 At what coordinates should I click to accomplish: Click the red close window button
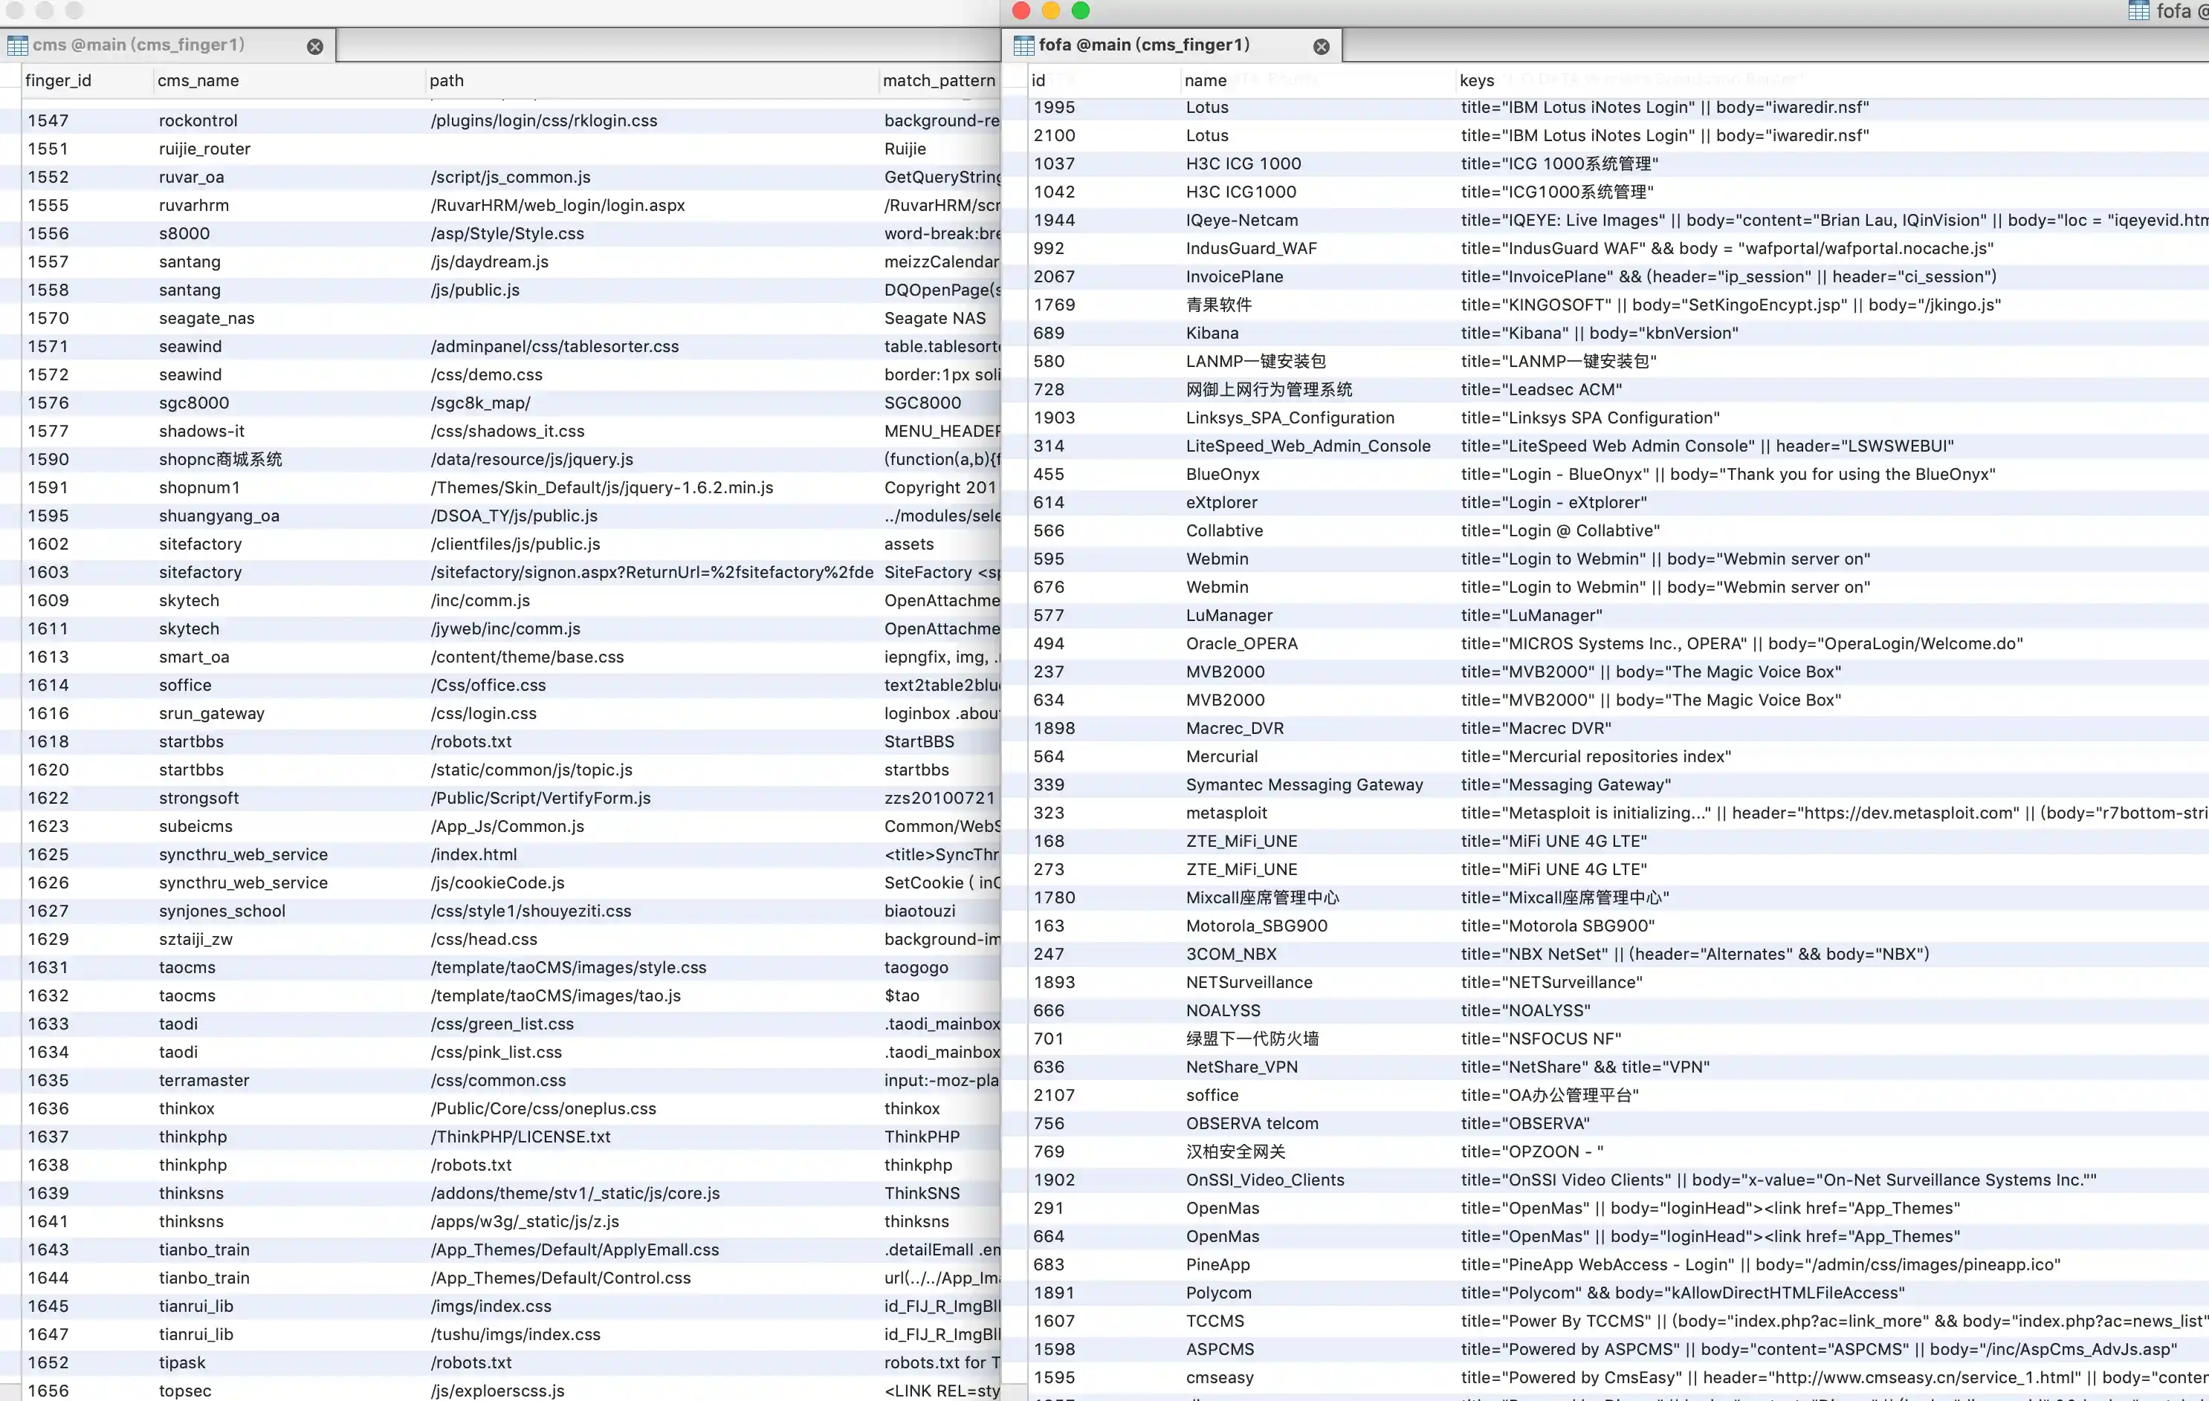(1021, 10)
